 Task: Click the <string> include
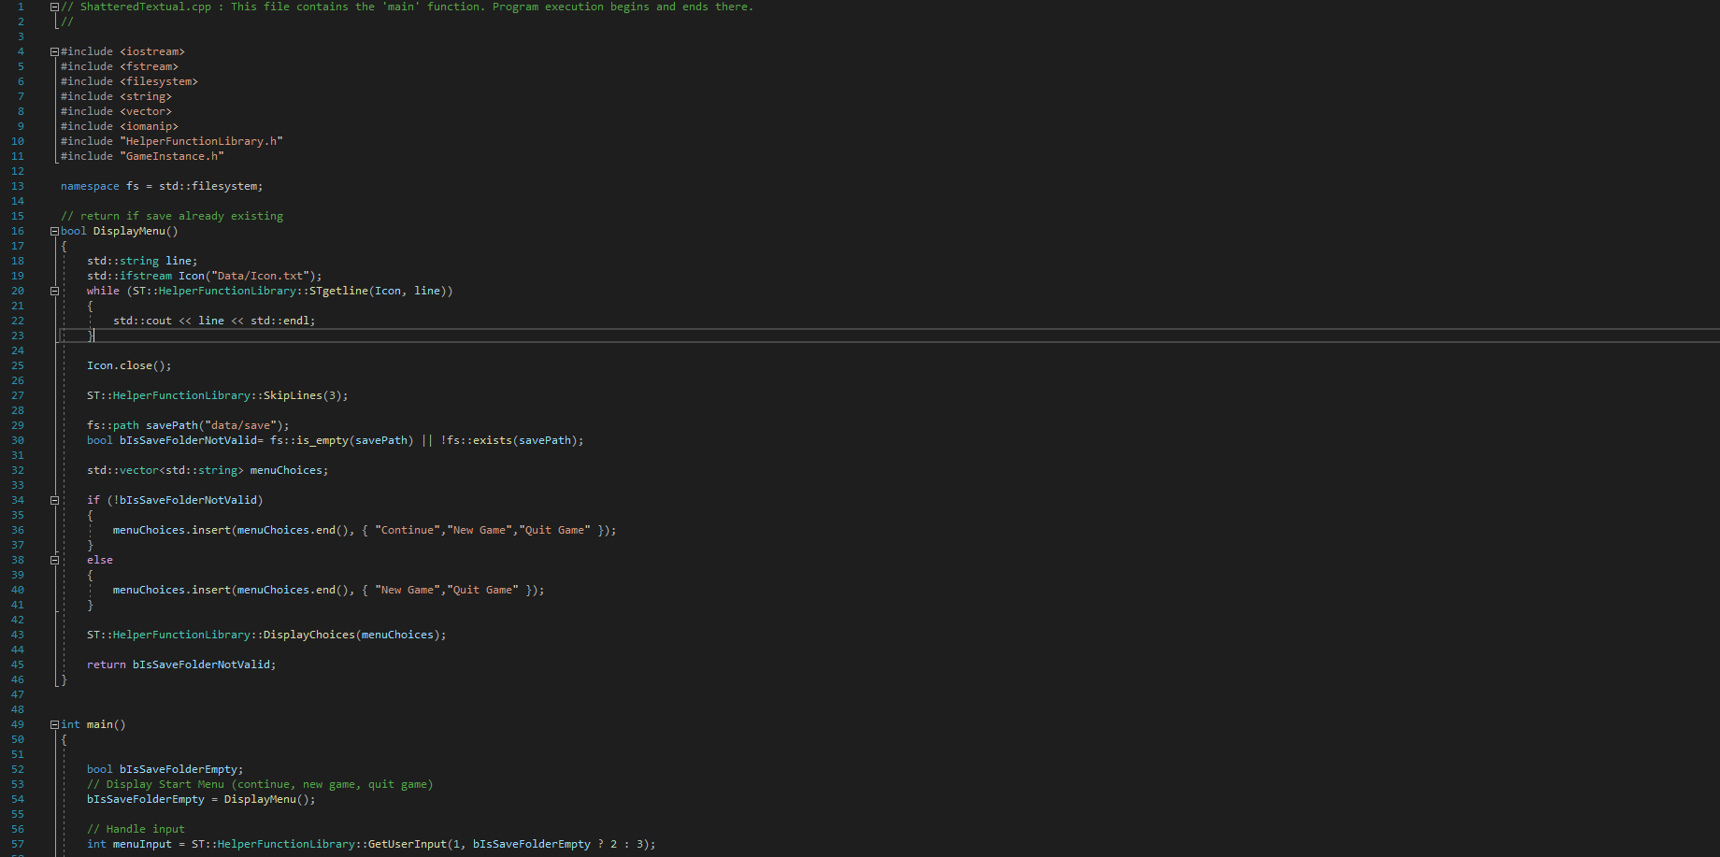click(146, 96)
